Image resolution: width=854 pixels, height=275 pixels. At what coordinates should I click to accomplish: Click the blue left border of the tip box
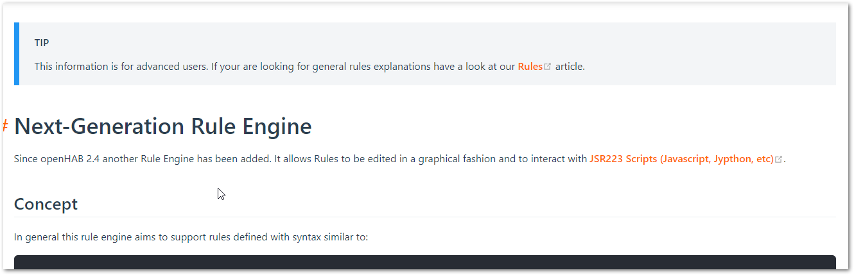click(x=17, y=54)
